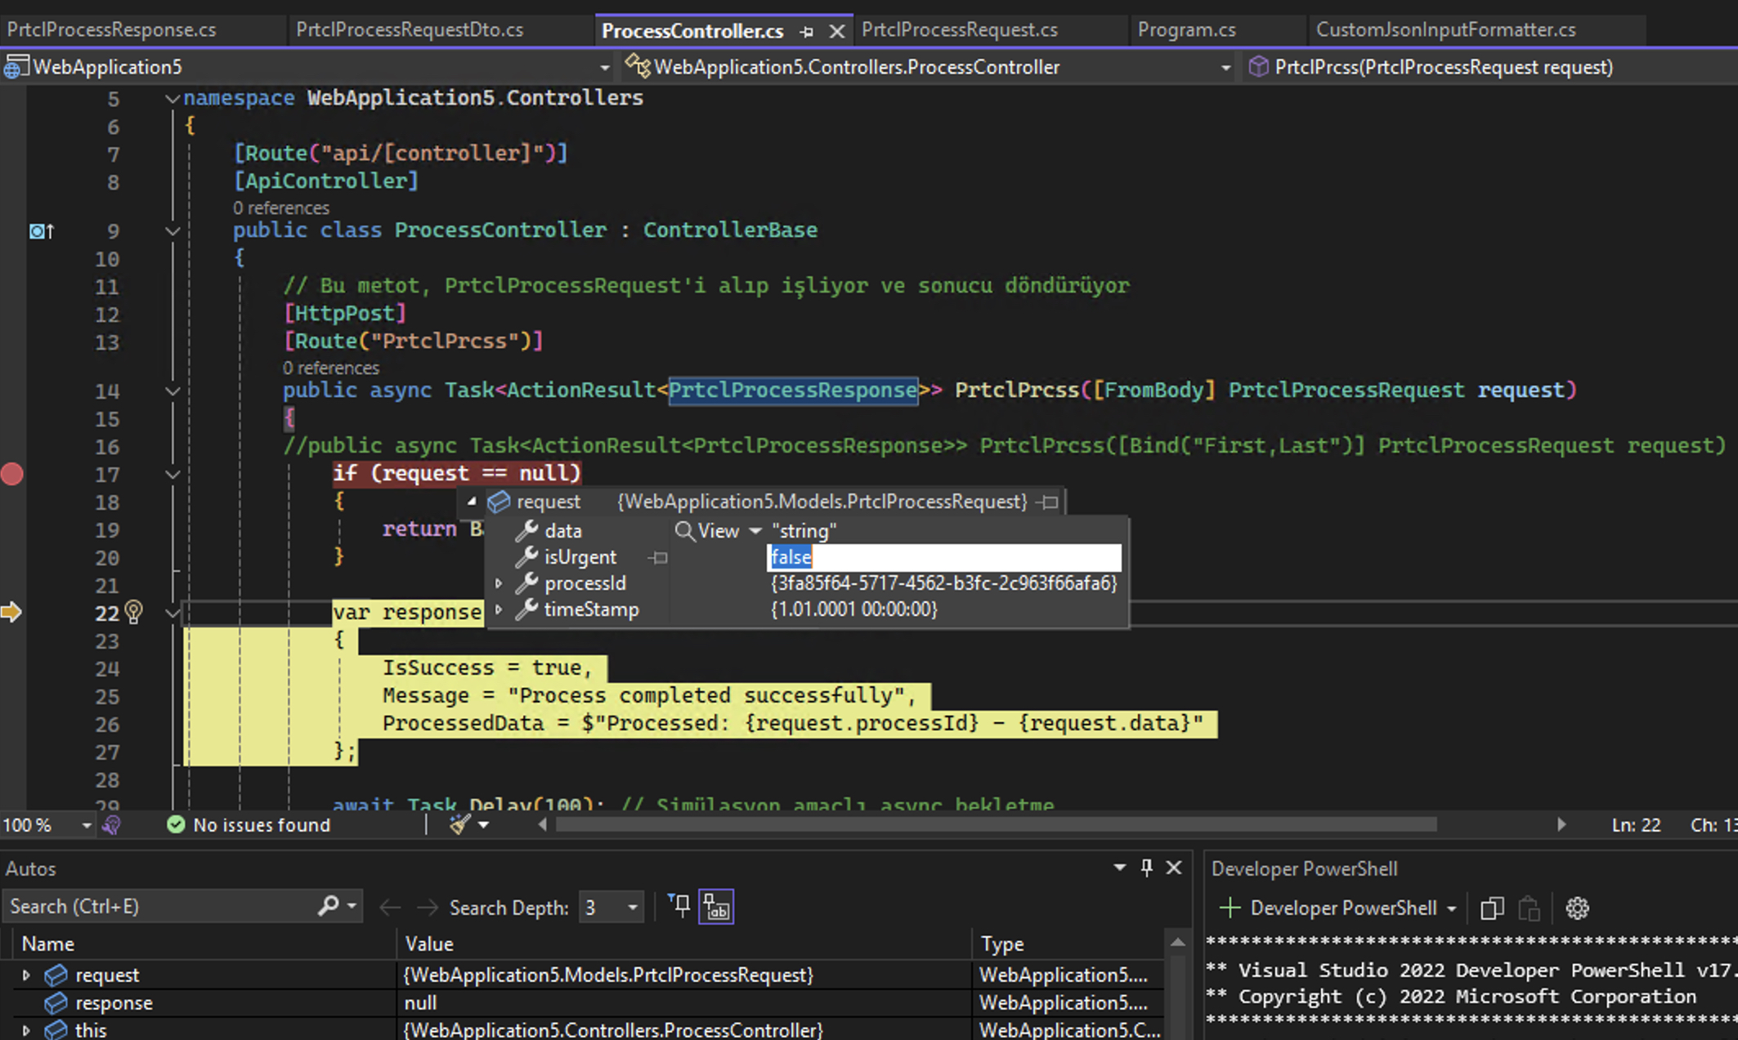The width and height of the screenshot is (1738, 1040).
Task: Edit the isUrgent value field showing false
Action: tap(944, 557)
